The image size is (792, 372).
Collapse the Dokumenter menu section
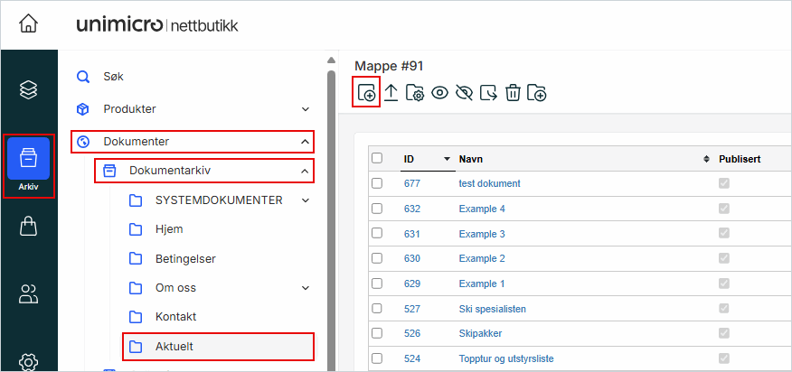pos(305,142)
